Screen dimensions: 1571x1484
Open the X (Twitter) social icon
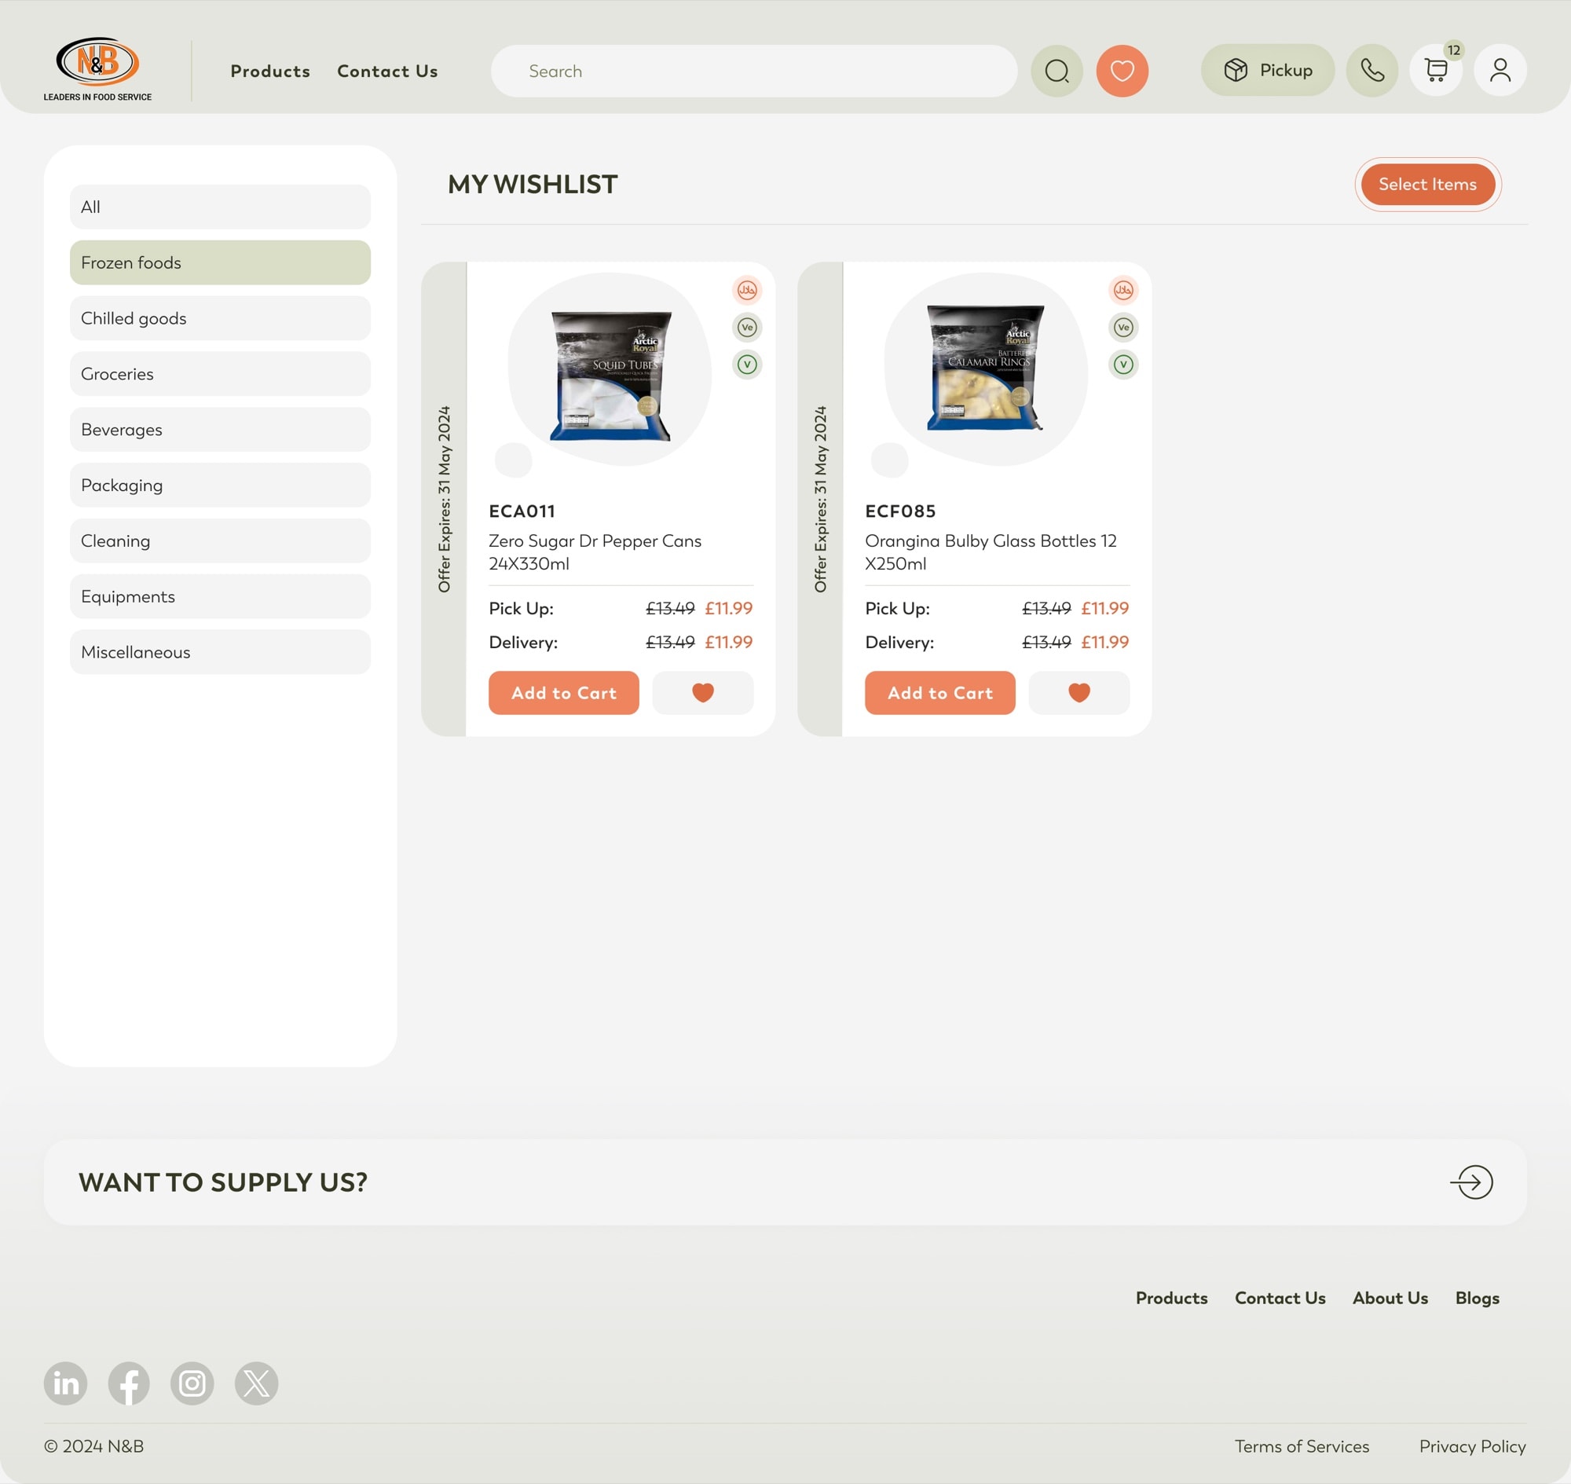[256, 1383]
